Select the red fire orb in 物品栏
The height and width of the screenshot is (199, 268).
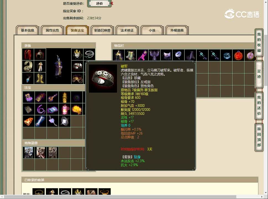coord(238,55)
